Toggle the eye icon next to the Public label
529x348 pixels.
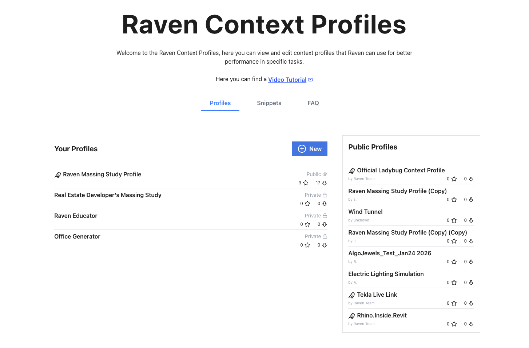[x=325, y=174]
